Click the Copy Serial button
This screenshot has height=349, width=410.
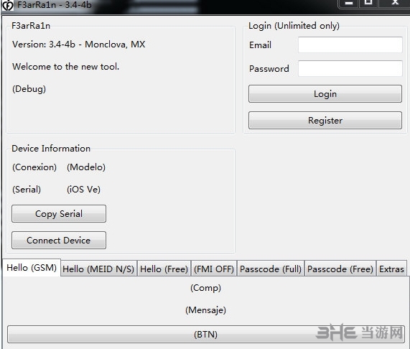click(59, 213)
